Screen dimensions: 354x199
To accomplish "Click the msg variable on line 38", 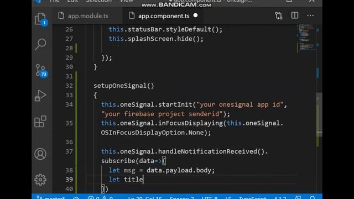I will click(x=129, y=170).
